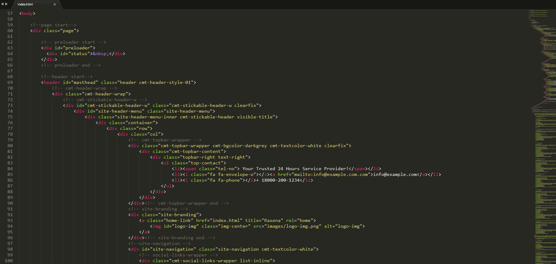Click line number 100 in the gutter
The image size is (556, 264).
(x=8, y=261)
